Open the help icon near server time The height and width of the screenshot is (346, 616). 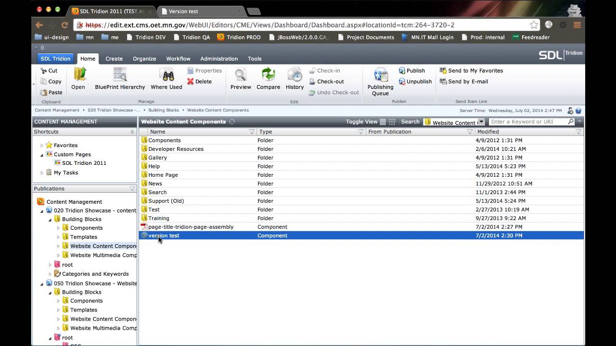(578, 111)
